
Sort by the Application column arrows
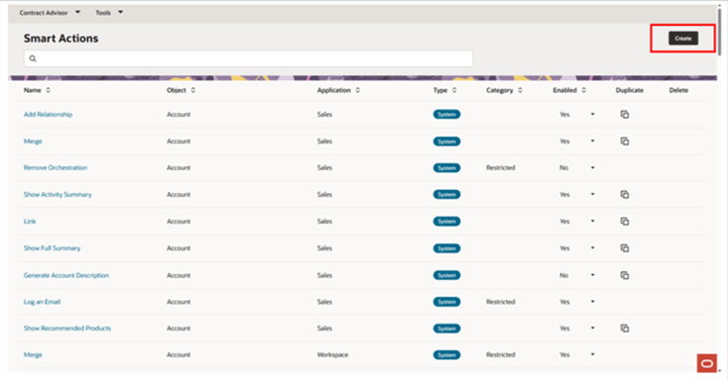[x=357, y=90]
